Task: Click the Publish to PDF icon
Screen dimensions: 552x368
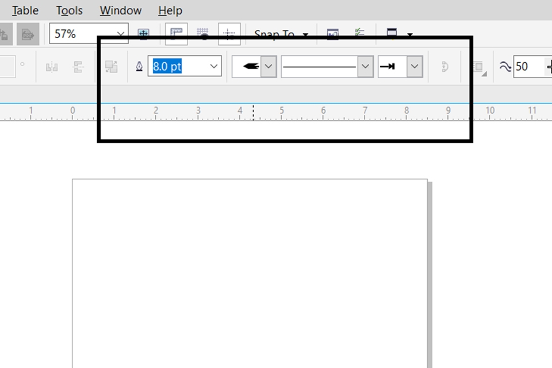Action: (28, 34)
